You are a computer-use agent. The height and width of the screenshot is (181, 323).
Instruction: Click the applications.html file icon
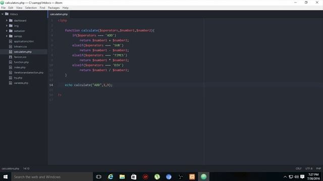[x=11, y=41]
